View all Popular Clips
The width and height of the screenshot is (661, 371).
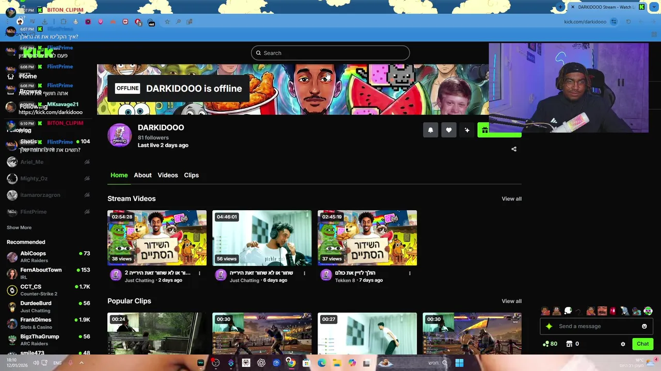(512, 301)
